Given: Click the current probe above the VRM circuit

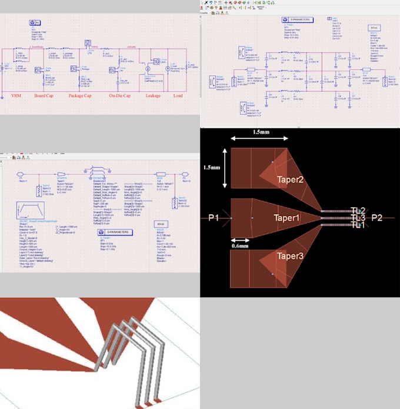Looking at the screenshot, I should point(88,43).
